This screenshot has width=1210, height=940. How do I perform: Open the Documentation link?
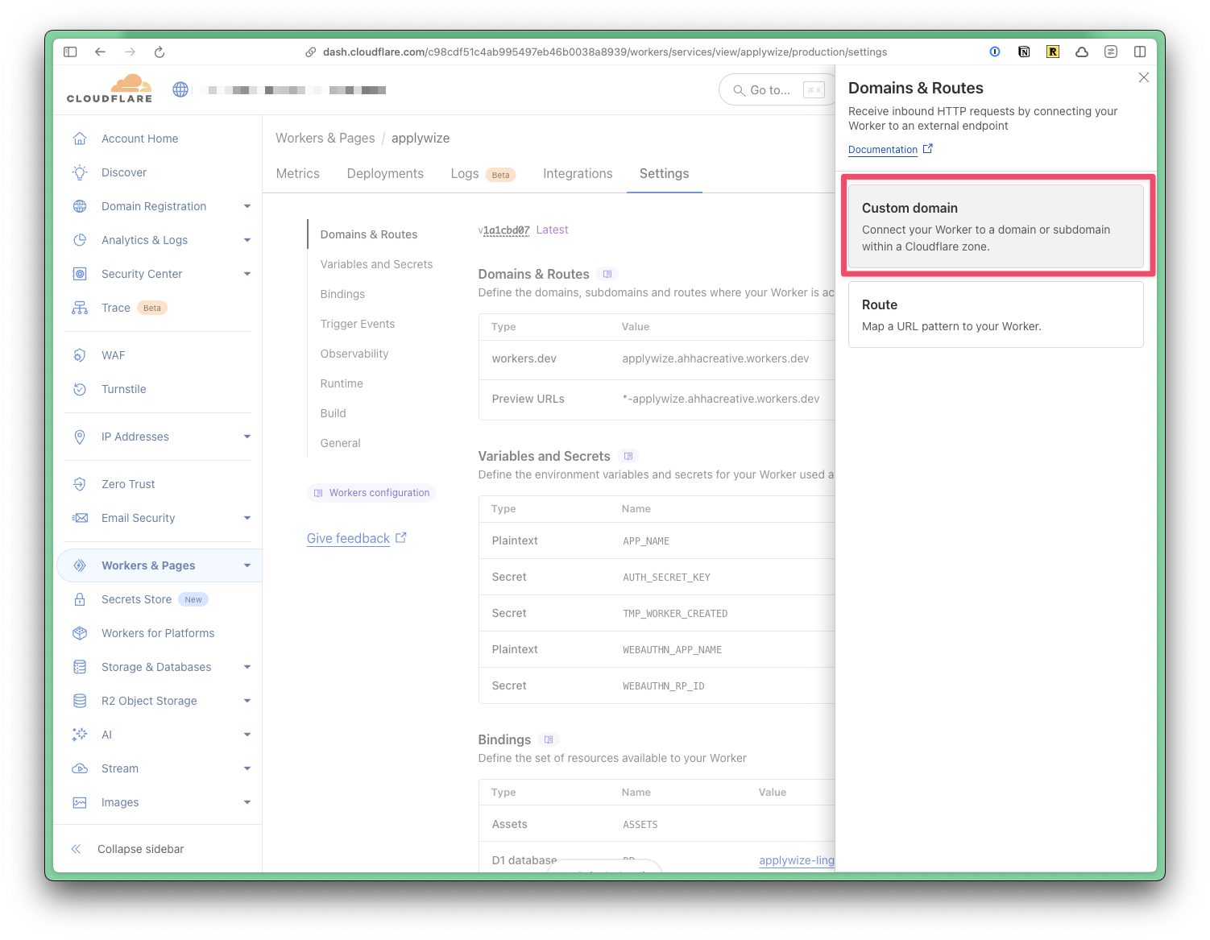pos(883,150)
